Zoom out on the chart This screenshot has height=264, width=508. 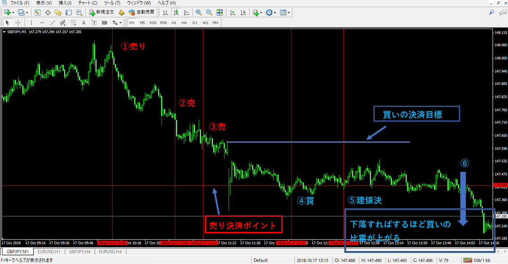point(209,12)
